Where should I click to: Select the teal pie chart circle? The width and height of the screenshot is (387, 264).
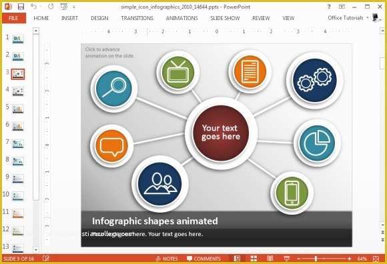[x=317, y=143]
